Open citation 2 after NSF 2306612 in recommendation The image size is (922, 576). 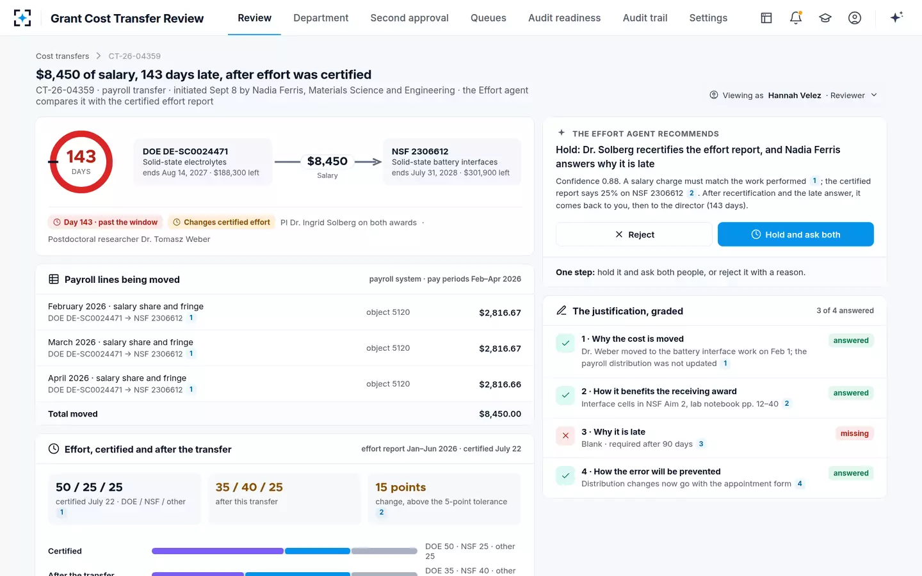point(691,193)
